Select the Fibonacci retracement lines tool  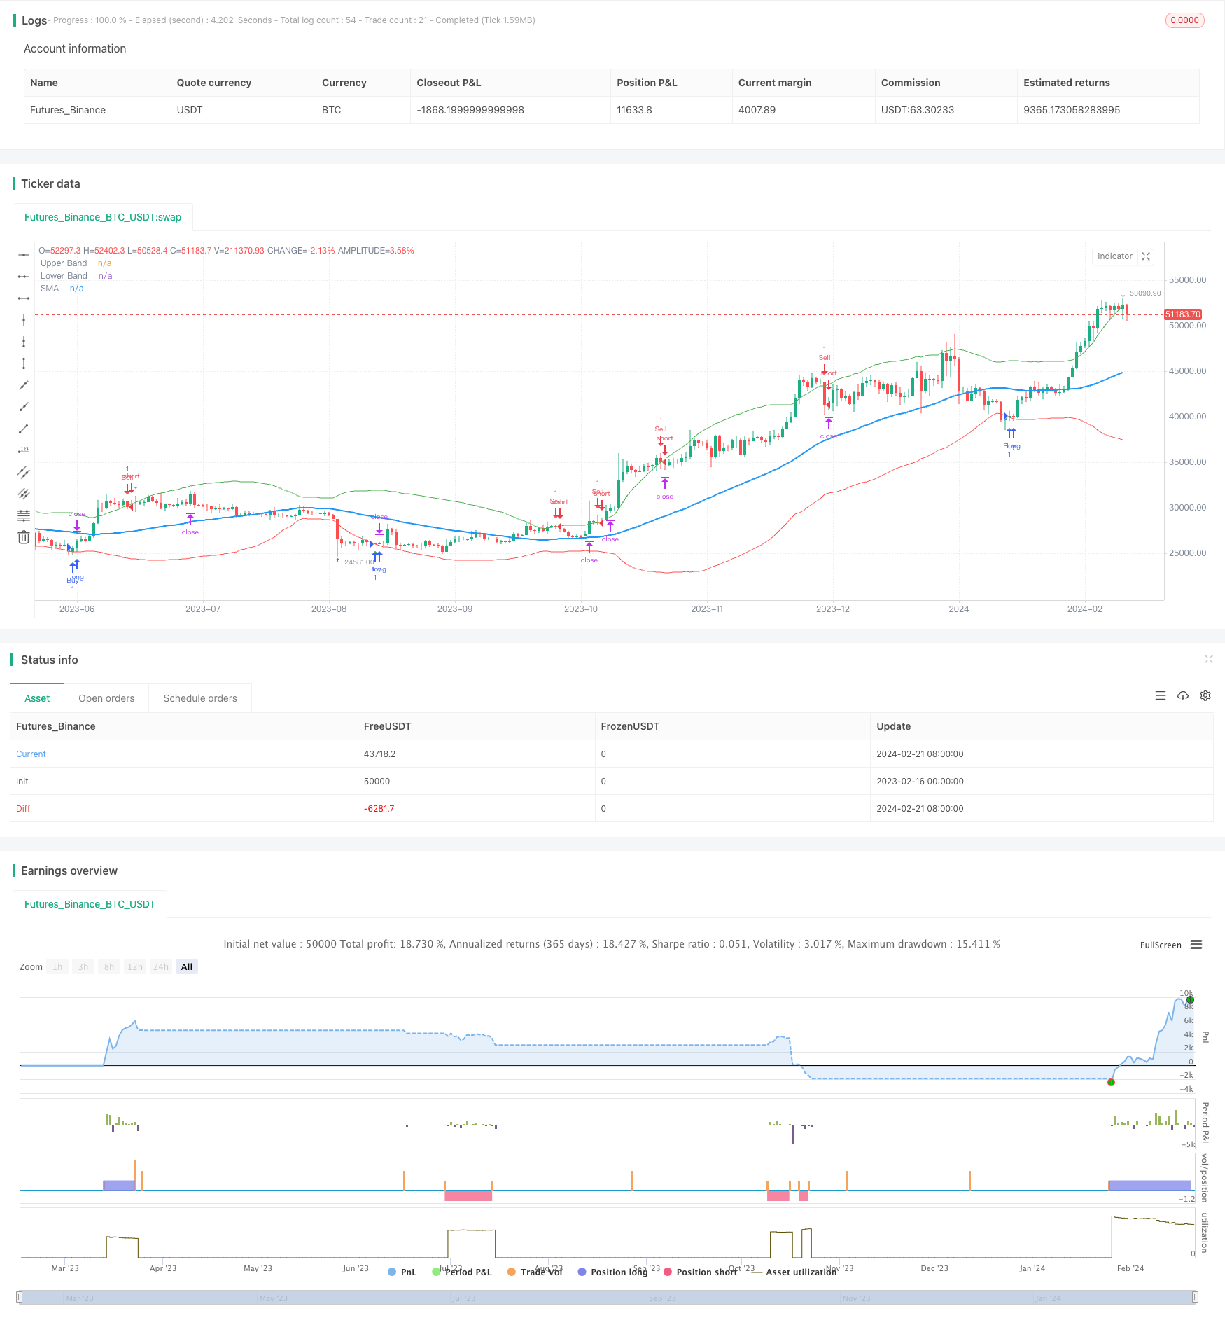[24, 515]
